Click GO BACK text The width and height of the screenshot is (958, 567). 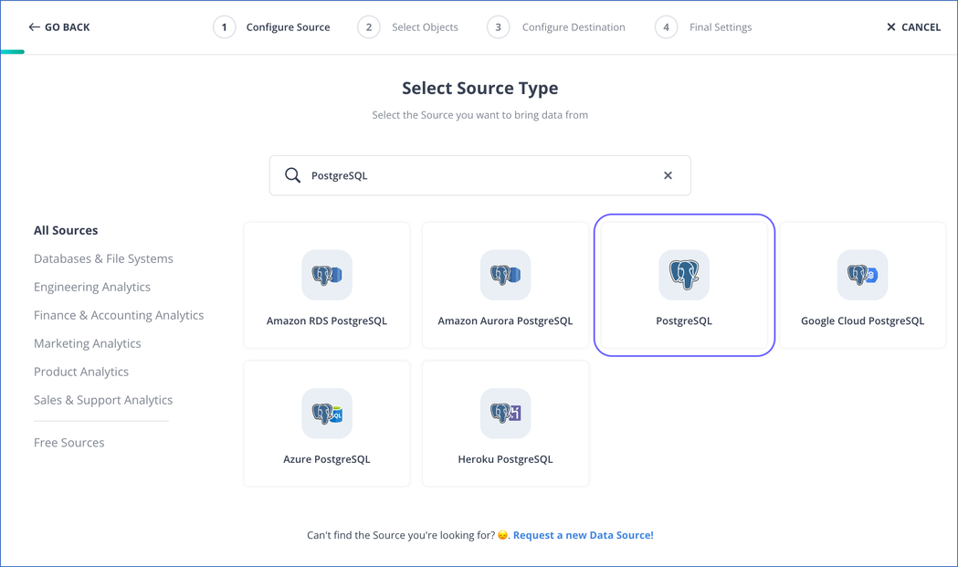68,26
